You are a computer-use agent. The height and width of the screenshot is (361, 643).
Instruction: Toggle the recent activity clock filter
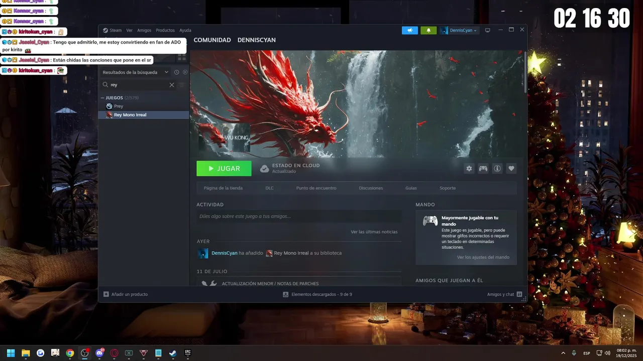tap(177, 72)
